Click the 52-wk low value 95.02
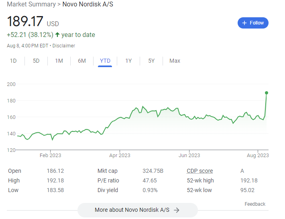The image size is (285, 219). tap(247, 190)
